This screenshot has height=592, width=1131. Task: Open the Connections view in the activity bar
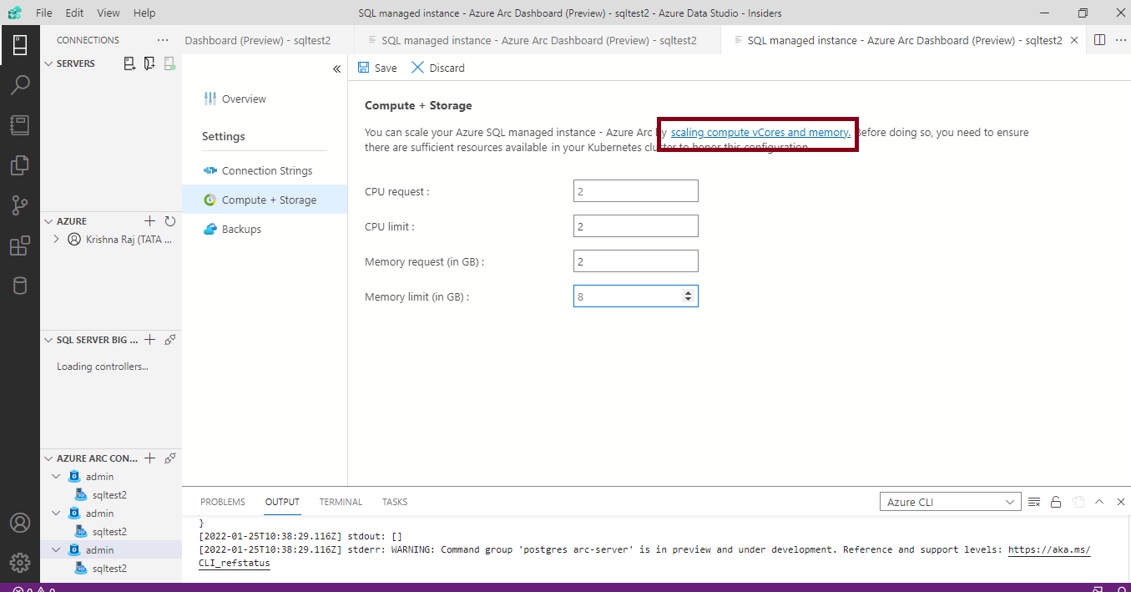(x=20, y=44)
